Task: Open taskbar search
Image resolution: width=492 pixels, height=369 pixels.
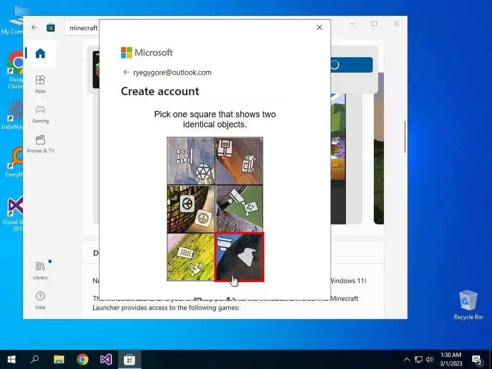Action: click(35, 359)
